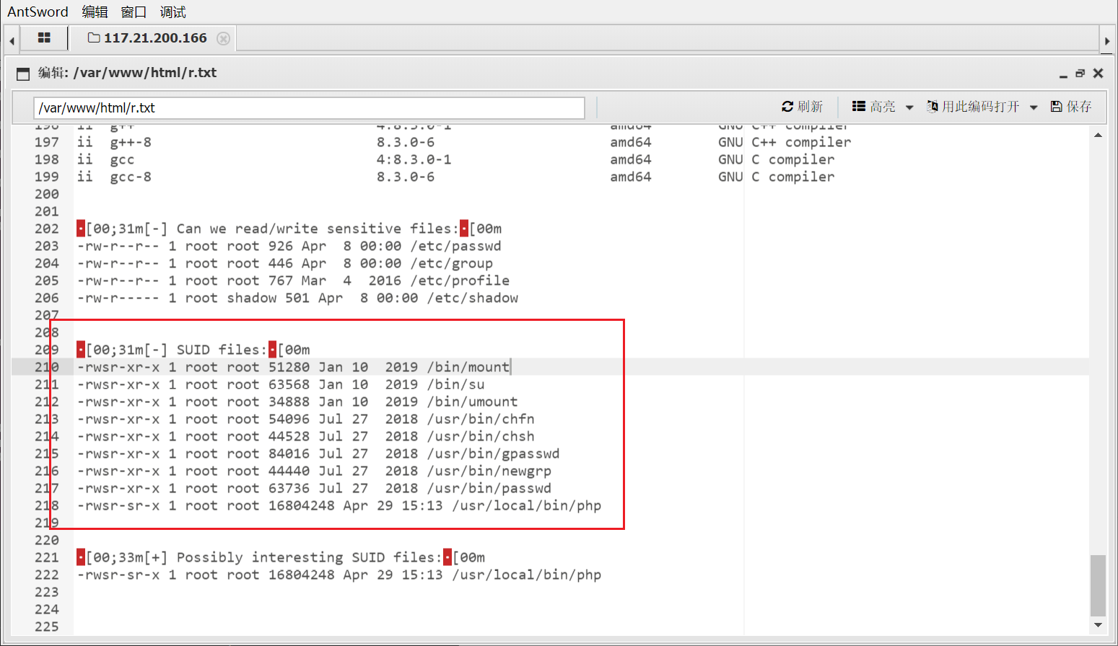Image resolution: width=1118 pixels, height=646 pixels.
Task: Click the /etc/passwd line
Action: (289, 246)
